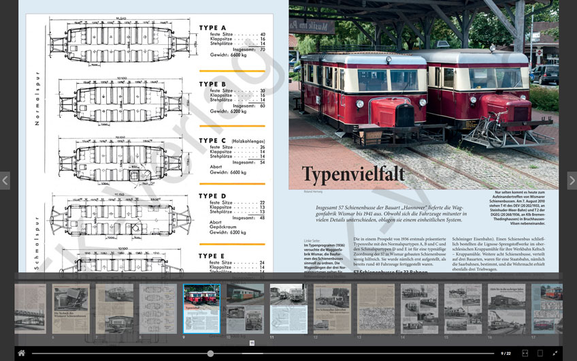The height and width of the screenshot is (361, 577).
Task: Open thumbnail of page 15
Action: click(463, 309)
